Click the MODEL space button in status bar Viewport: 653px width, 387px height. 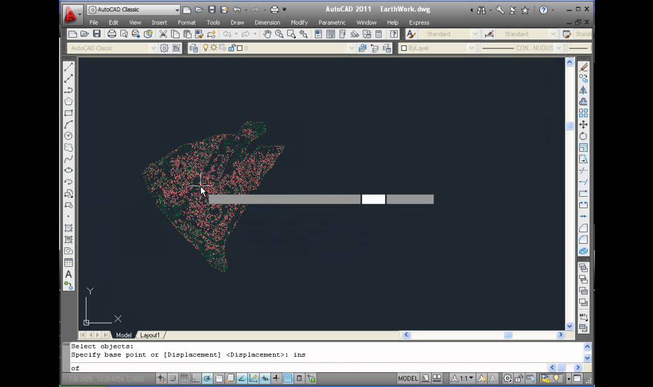click(408, 379)
